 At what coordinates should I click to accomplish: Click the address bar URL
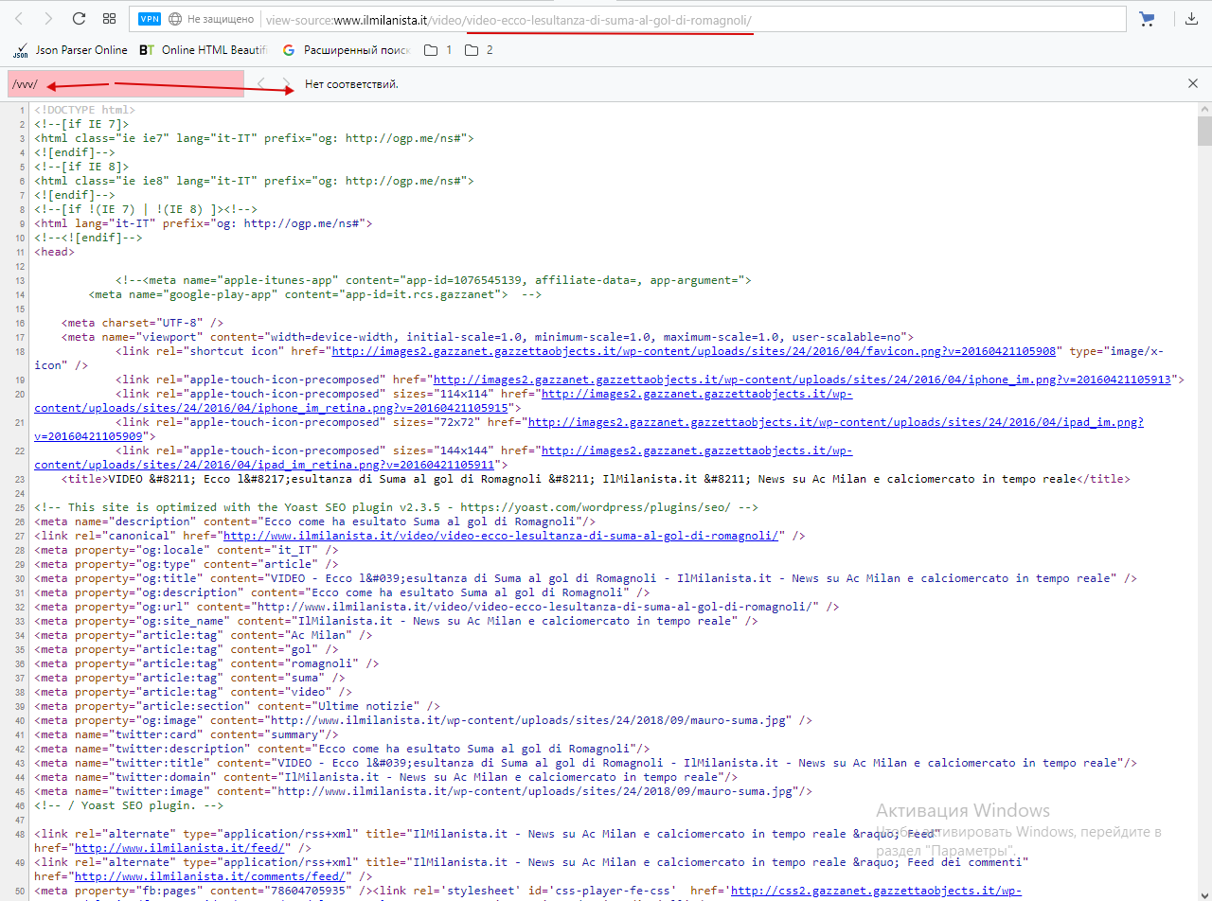click(568, 19)
